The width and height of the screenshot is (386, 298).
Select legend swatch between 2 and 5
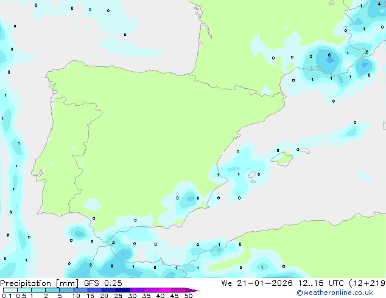click(x=52, y=290)
